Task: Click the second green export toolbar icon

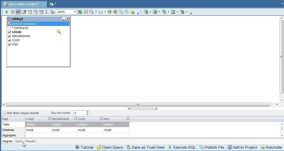Action: [x=155, y=12]
